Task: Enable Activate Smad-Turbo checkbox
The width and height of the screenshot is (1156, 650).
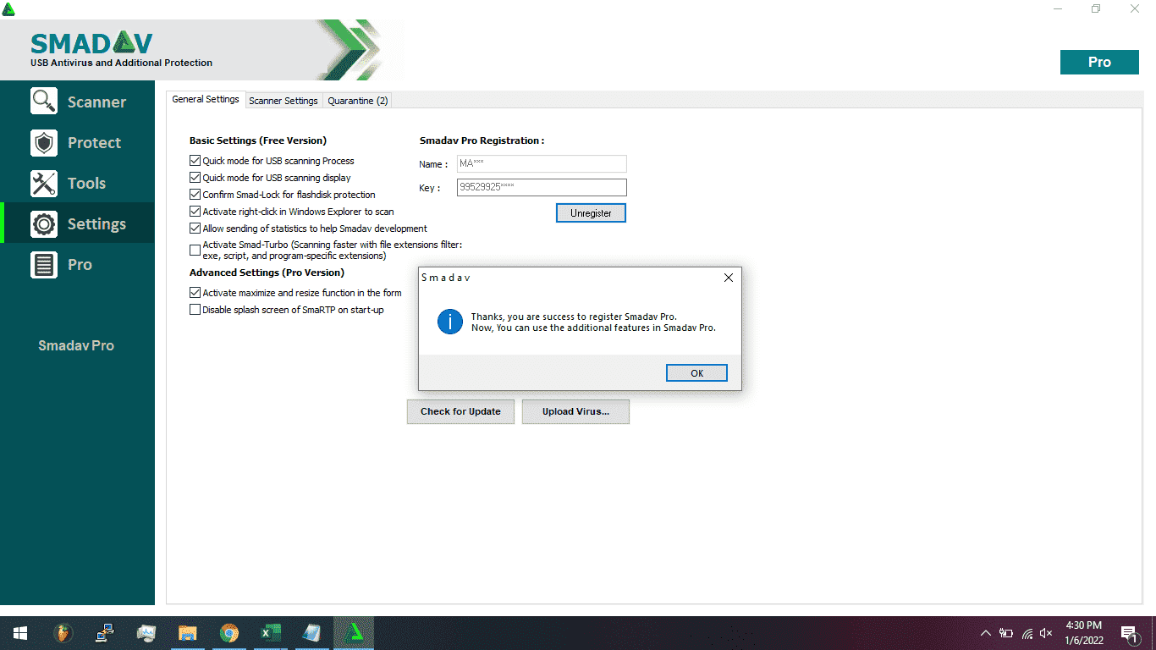Action: click(195, 251)
